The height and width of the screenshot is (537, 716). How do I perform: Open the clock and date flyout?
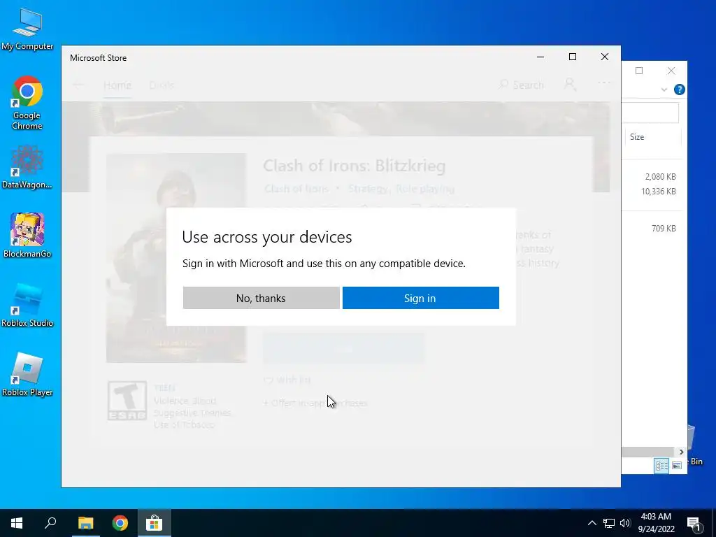tap(656, 523)
